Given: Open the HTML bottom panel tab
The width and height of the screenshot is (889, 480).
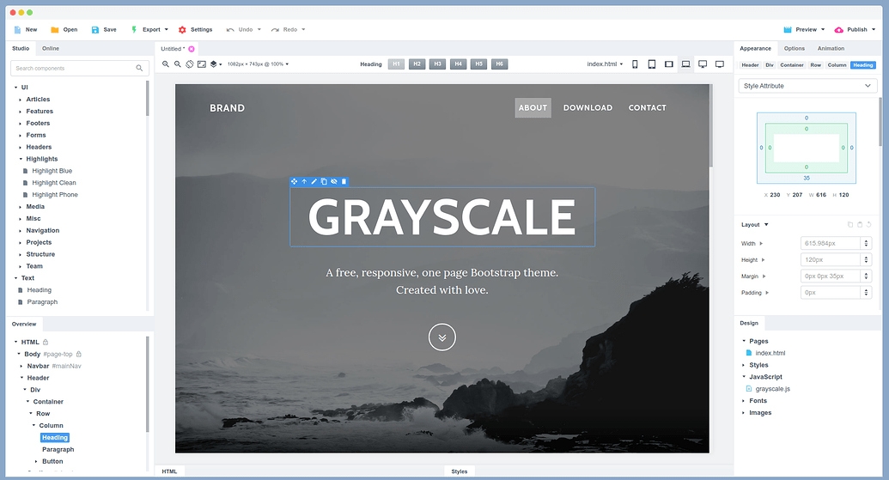Looking at the screenshot, I should tap(169, 471).
